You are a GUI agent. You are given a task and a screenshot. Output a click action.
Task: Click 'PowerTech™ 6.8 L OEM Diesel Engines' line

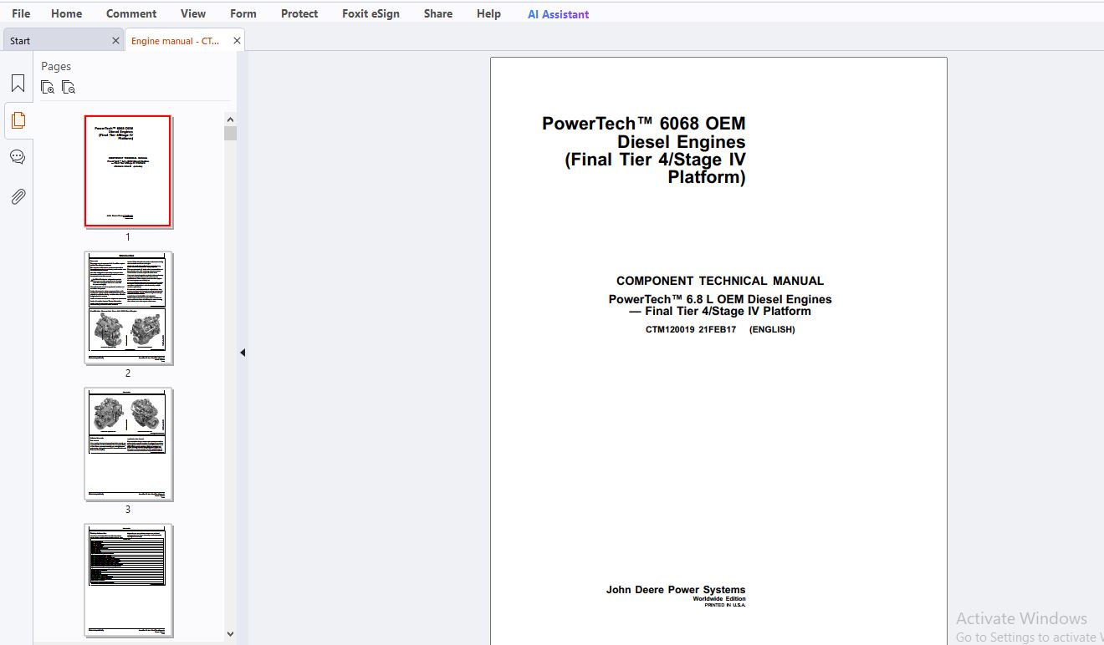click(x=720, y=299)
